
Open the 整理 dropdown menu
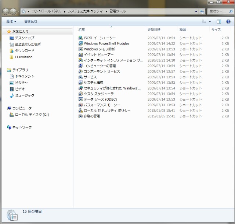[x=11, y=21]
